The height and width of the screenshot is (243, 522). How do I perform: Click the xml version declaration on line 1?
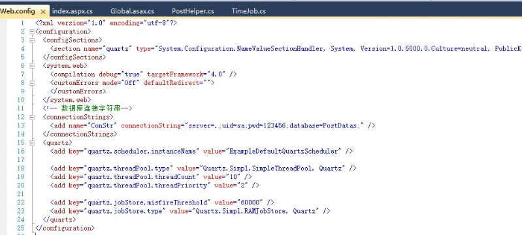[x=106, y=23]
